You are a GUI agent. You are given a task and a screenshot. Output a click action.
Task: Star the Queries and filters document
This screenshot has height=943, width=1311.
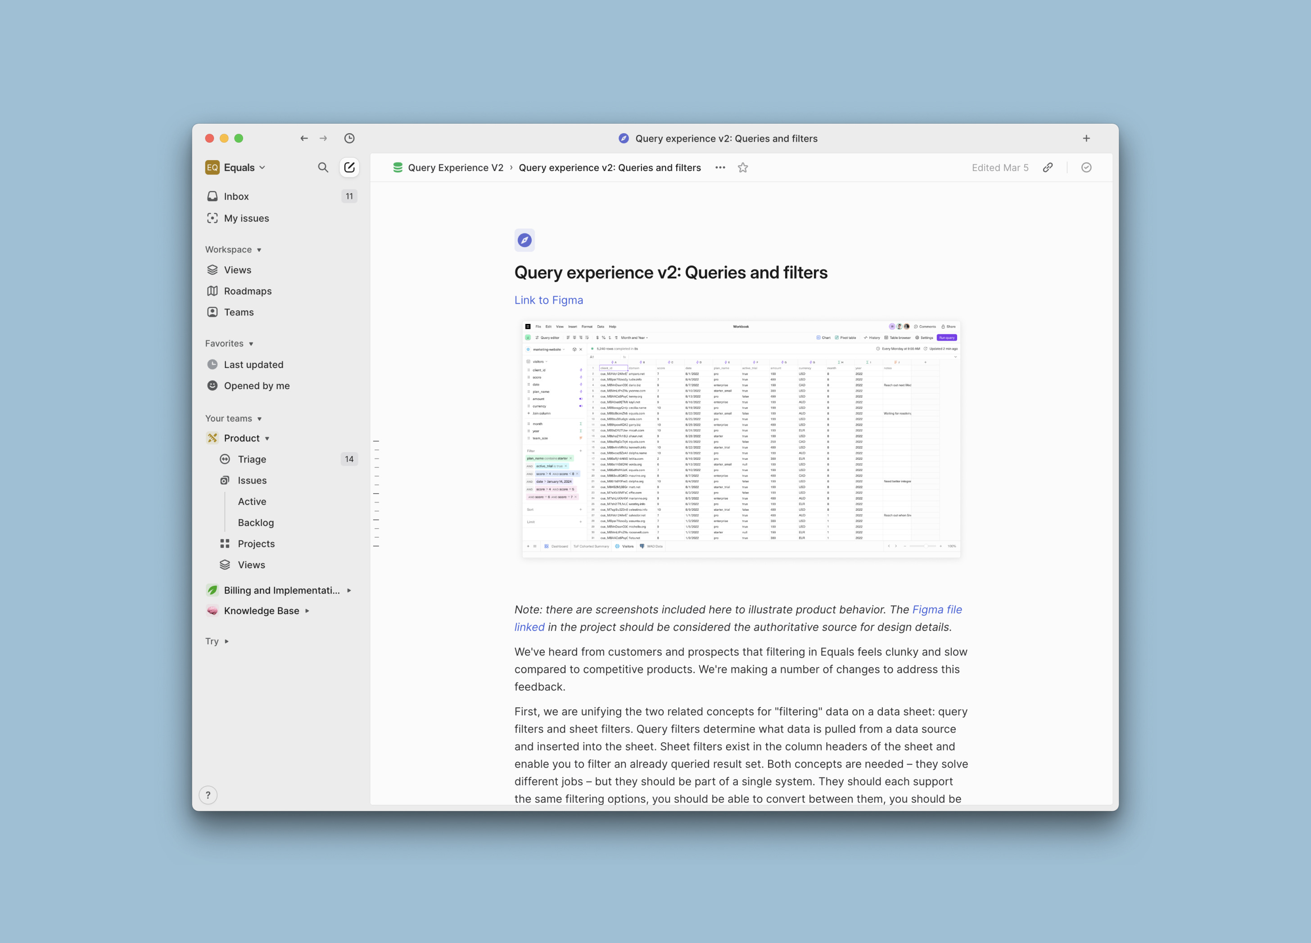(743, 167)
